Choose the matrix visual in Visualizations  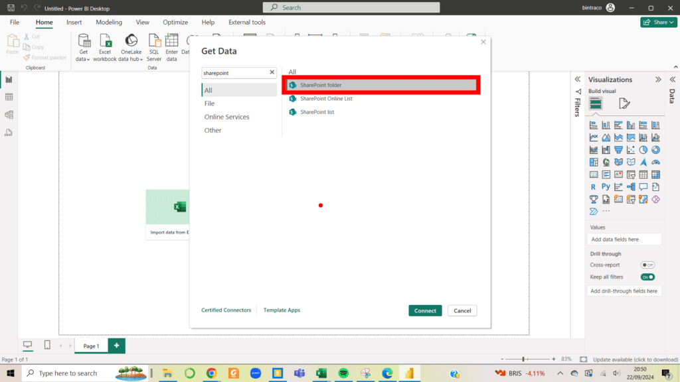(656, 174)
